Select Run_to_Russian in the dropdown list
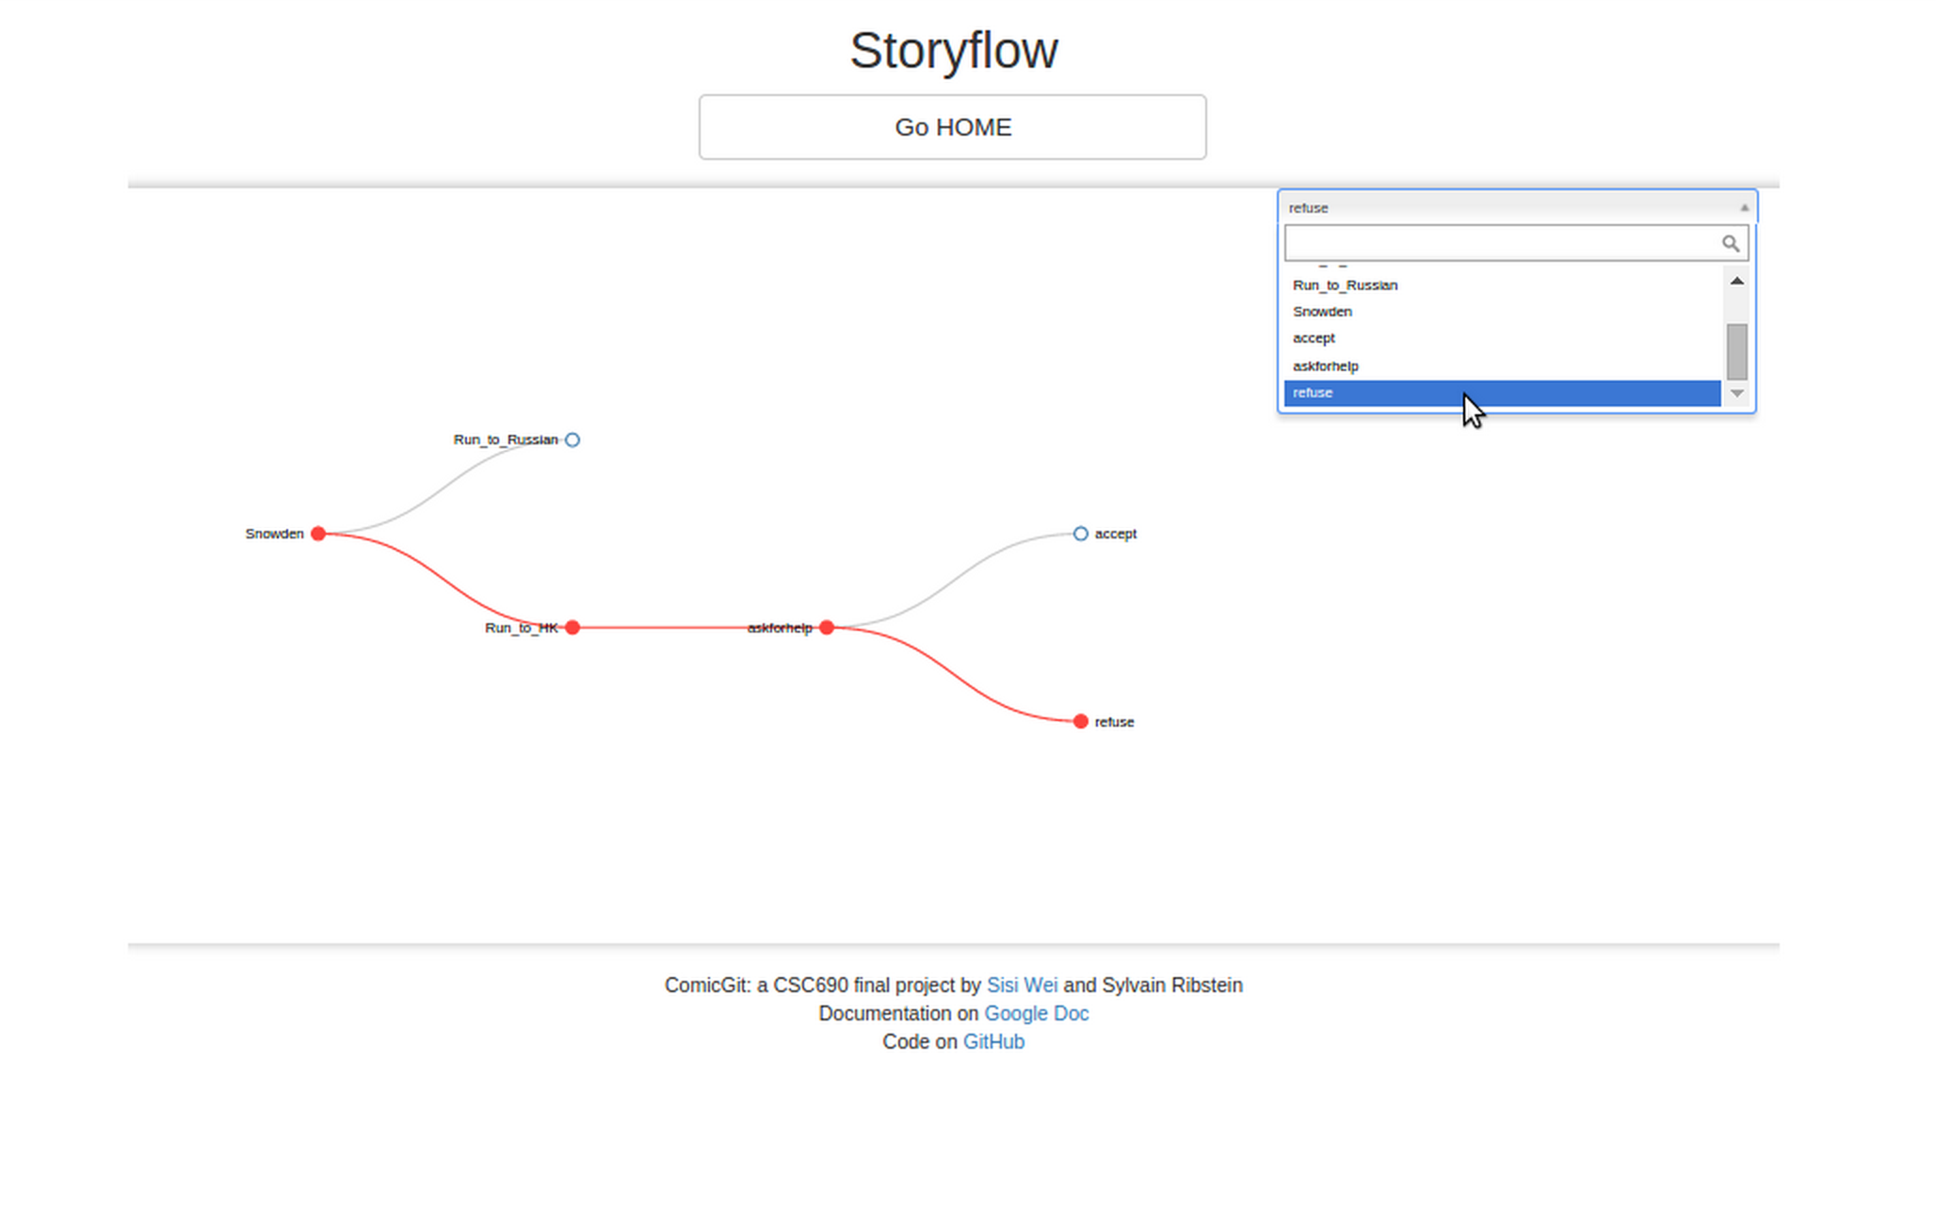Image resolution: width=1936 pixels, height=1220 pixels. point(1345,285)
